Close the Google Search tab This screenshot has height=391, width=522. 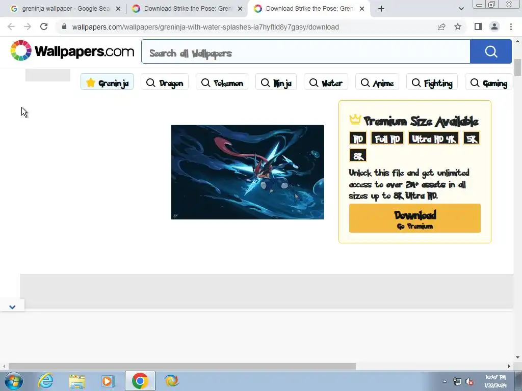tap(118, 9)
